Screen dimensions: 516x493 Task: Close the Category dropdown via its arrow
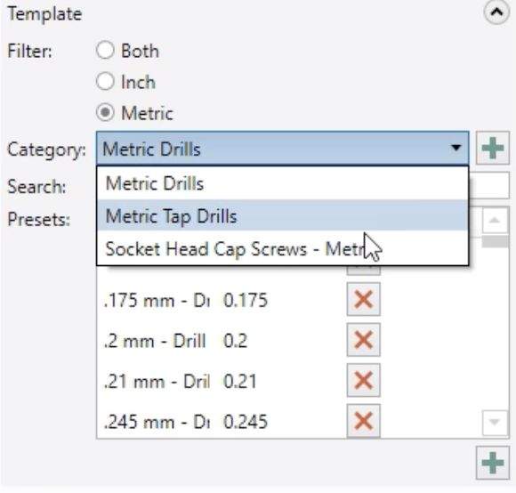[x=456, y=148]
